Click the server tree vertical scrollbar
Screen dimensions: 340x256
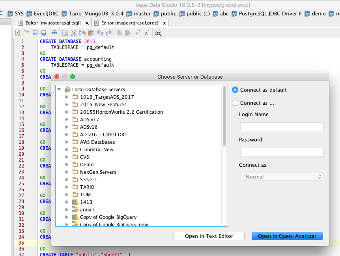tap(224, 117)
